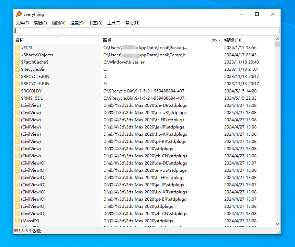Click folder icon of $RECYCLE.BIN on D:
The height and width of the screenshot is (247, 295).
pos(18,76)
